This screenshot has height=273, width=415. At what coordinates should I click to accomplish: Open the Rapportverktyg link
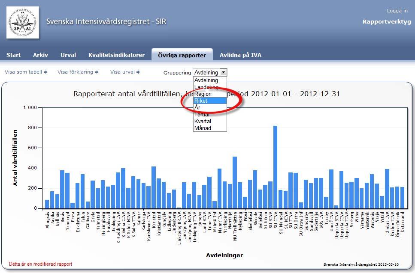387,22
